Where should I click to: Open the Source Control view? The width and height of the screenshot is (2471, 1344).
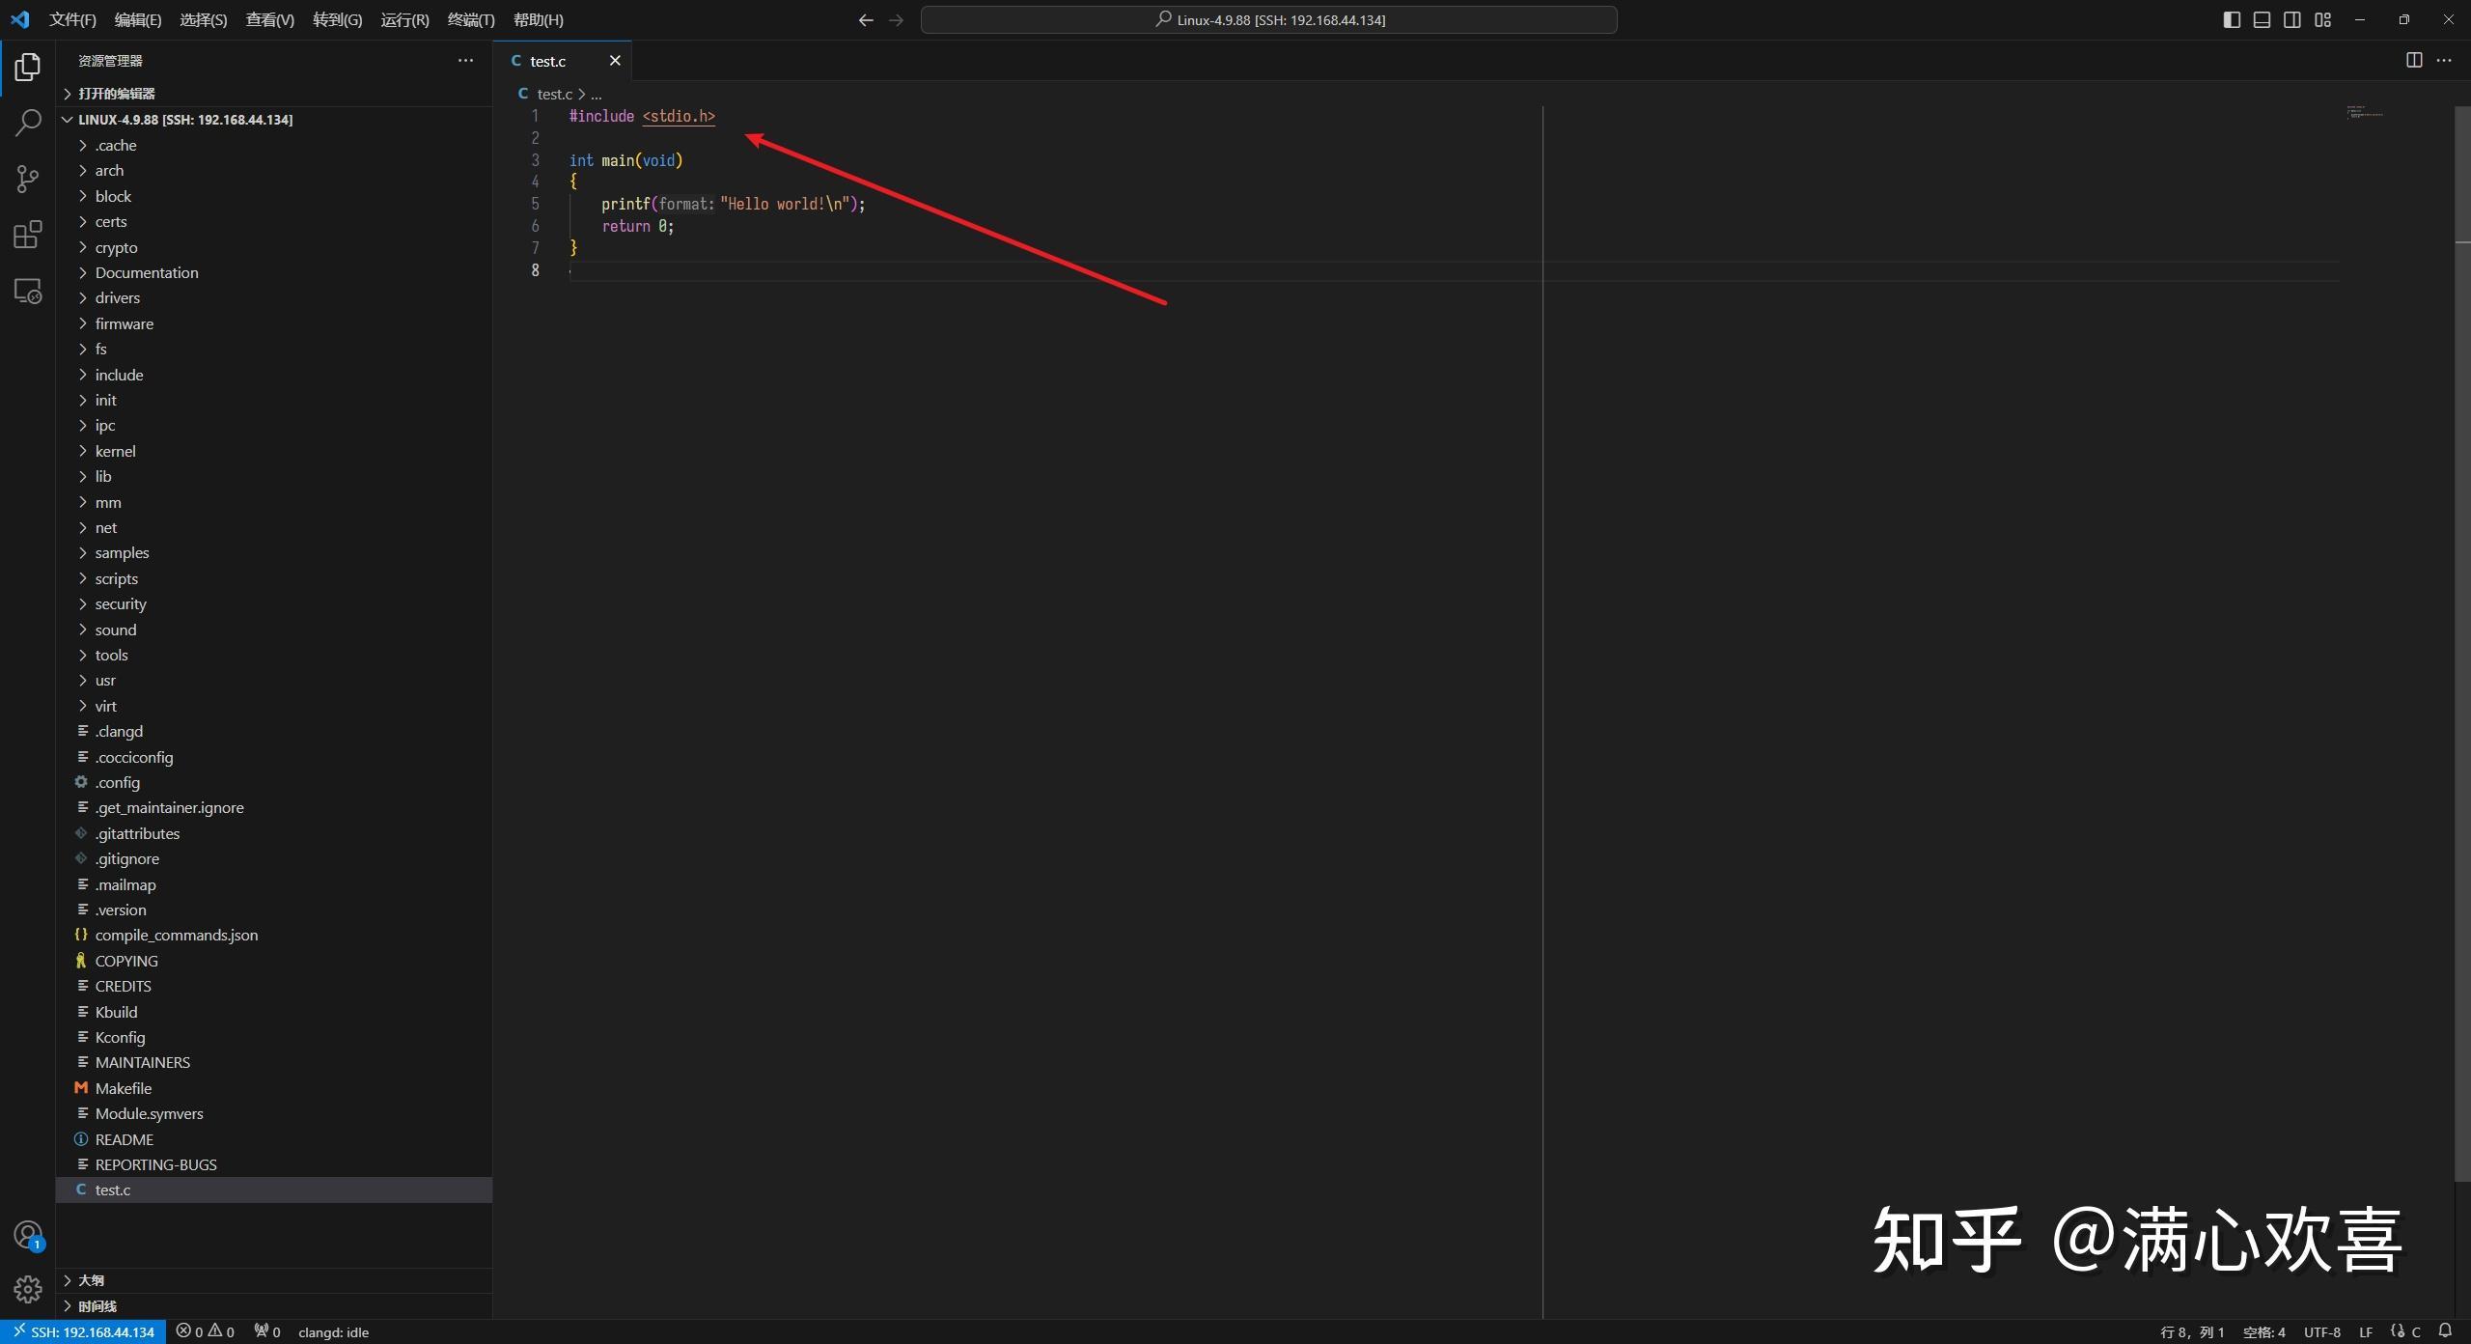[28, 179]
